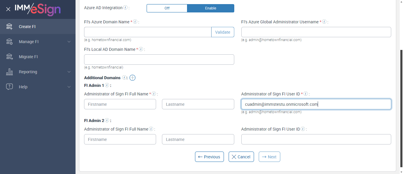Click the Validate button
403x174 pixels.
pos(222,32)
